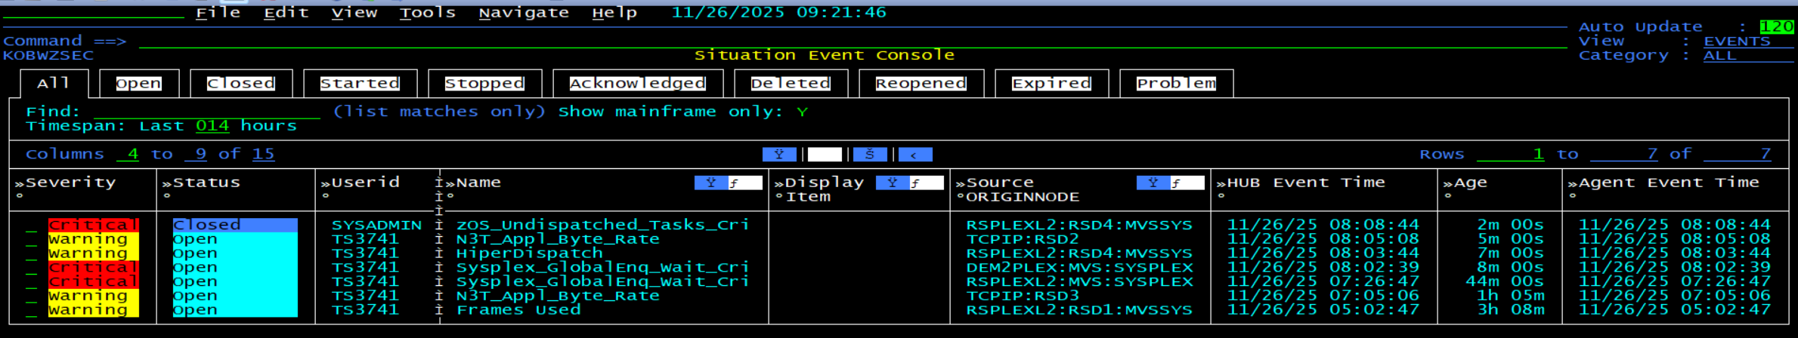Click the Find input field
The image size is (1798, 338).
pyautogui.click(x=207, y=112)
